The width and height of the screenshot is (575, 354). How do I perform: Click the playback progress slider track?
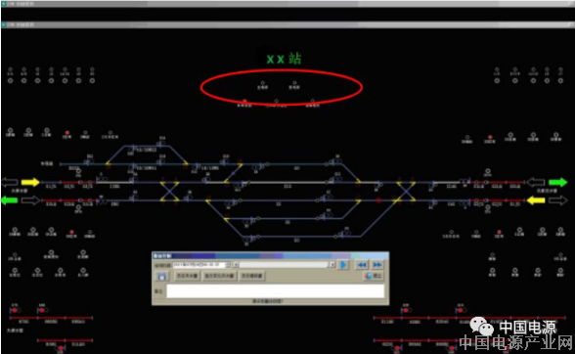tap(285, 264)
